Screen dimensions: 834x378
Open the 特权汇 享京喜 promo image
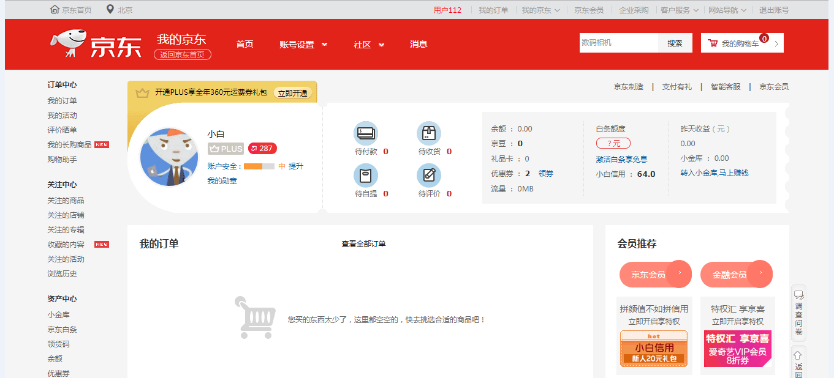click(738, 348)
